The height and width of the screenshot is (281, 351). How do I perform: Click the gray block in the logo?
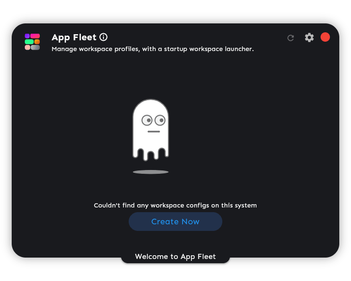point(35,47)
